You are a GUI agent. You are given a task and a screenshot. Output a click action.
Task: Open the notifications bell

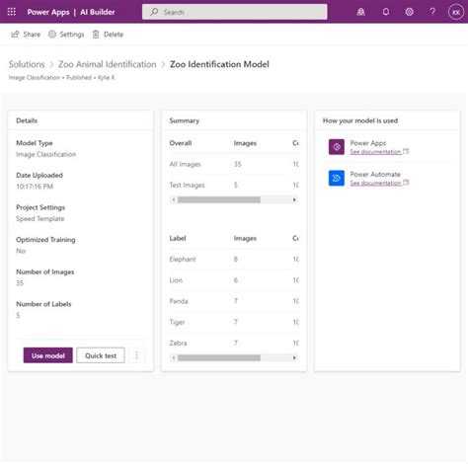pyautogui.click(x=386, y=12)
